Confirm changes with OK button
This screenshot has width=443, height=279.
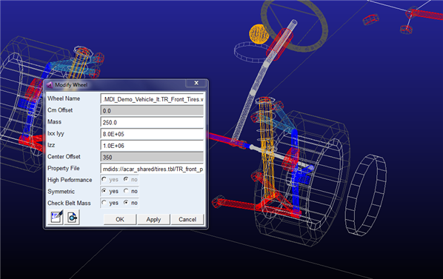[120, 219]
